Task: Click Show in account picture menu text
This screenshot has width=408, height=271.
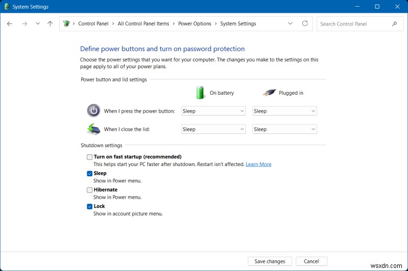Action: (128, 213)
